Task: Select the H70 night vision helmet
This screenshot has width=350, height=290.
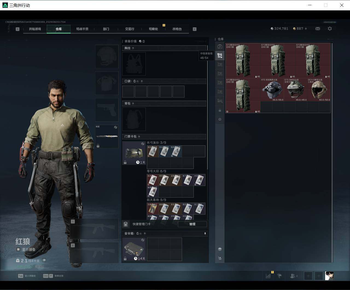Action: [272, 90]
